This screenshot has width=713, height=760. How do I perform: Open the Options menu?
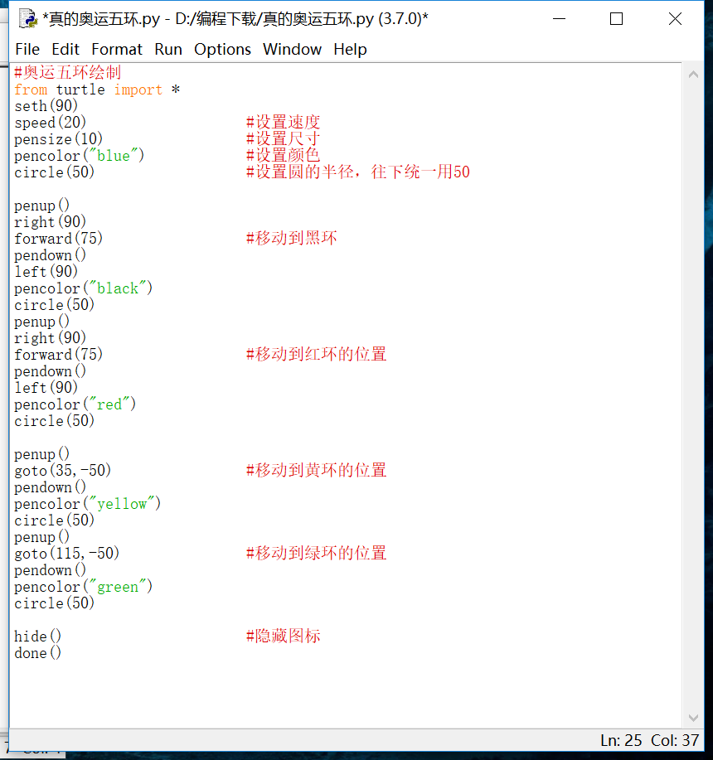point(222,50)
